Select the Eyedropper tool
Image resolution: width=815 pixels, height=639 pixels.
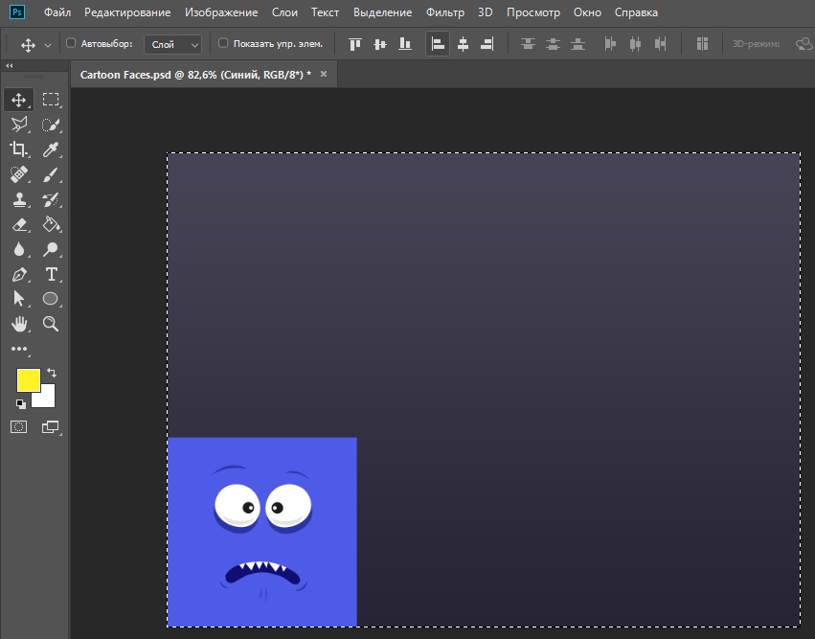pyautogui.click(x=51, y=148)
